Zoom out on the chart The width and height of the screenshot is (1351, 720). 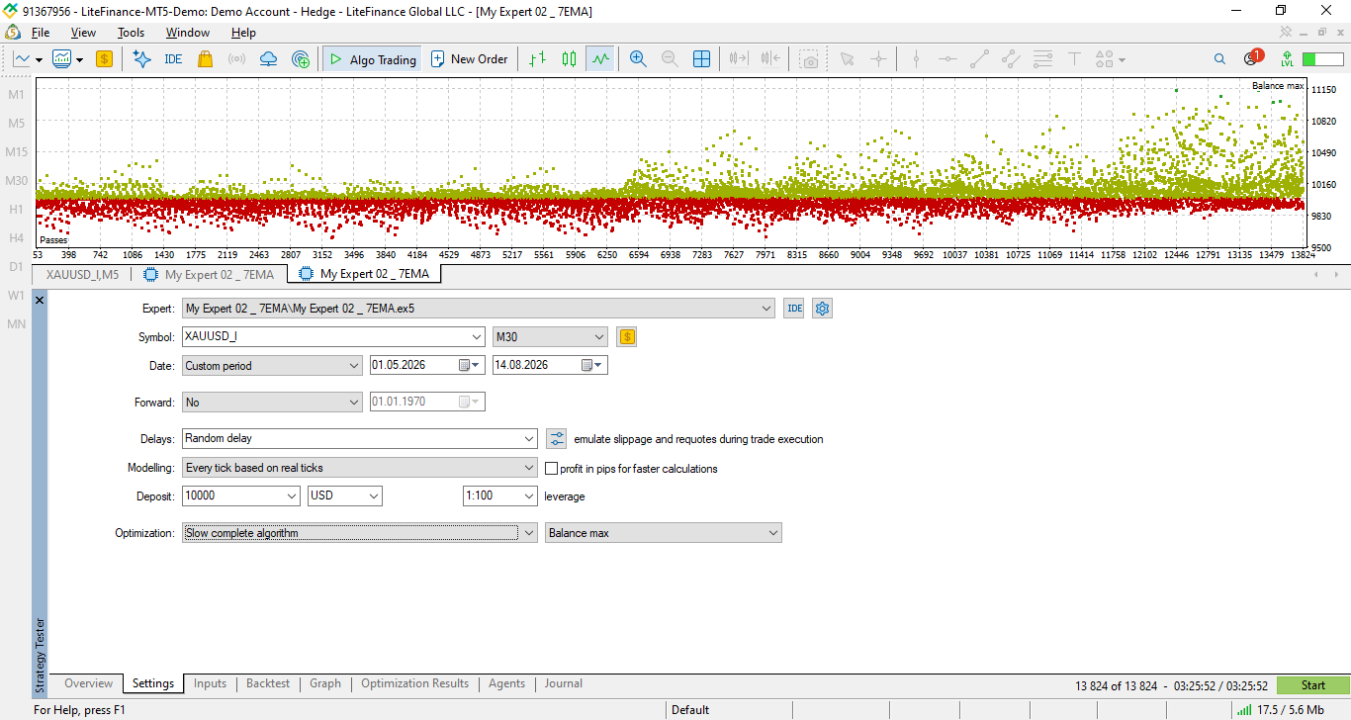(670, 59)
